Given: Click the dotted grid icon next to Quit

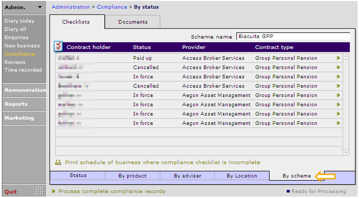Looking at the screenshot, I should click(39, 191).
